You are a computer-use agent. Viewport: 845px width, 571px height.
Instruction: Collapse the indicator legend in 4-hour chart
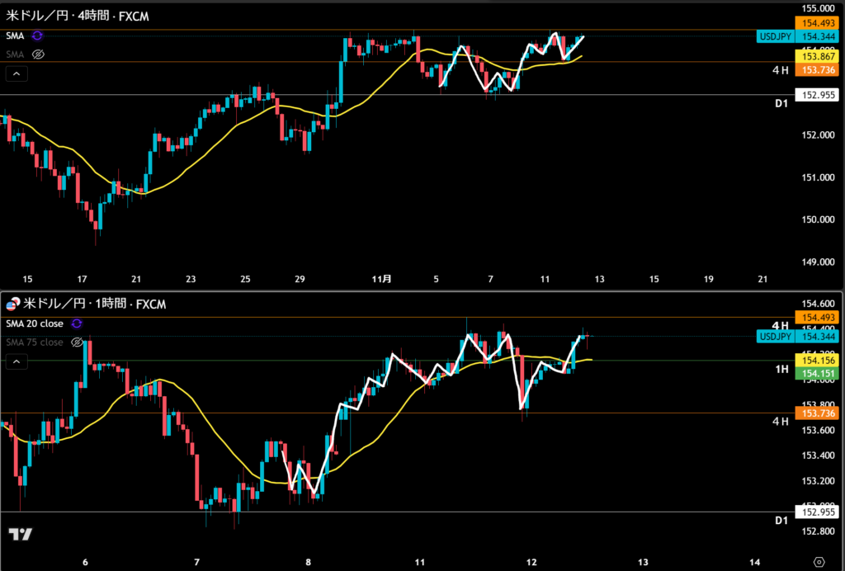pos(17,74)
